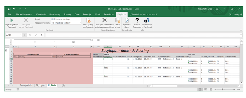246x98 pixels.
Task: Click the zoom in plus button
Action: click(234, 89)
